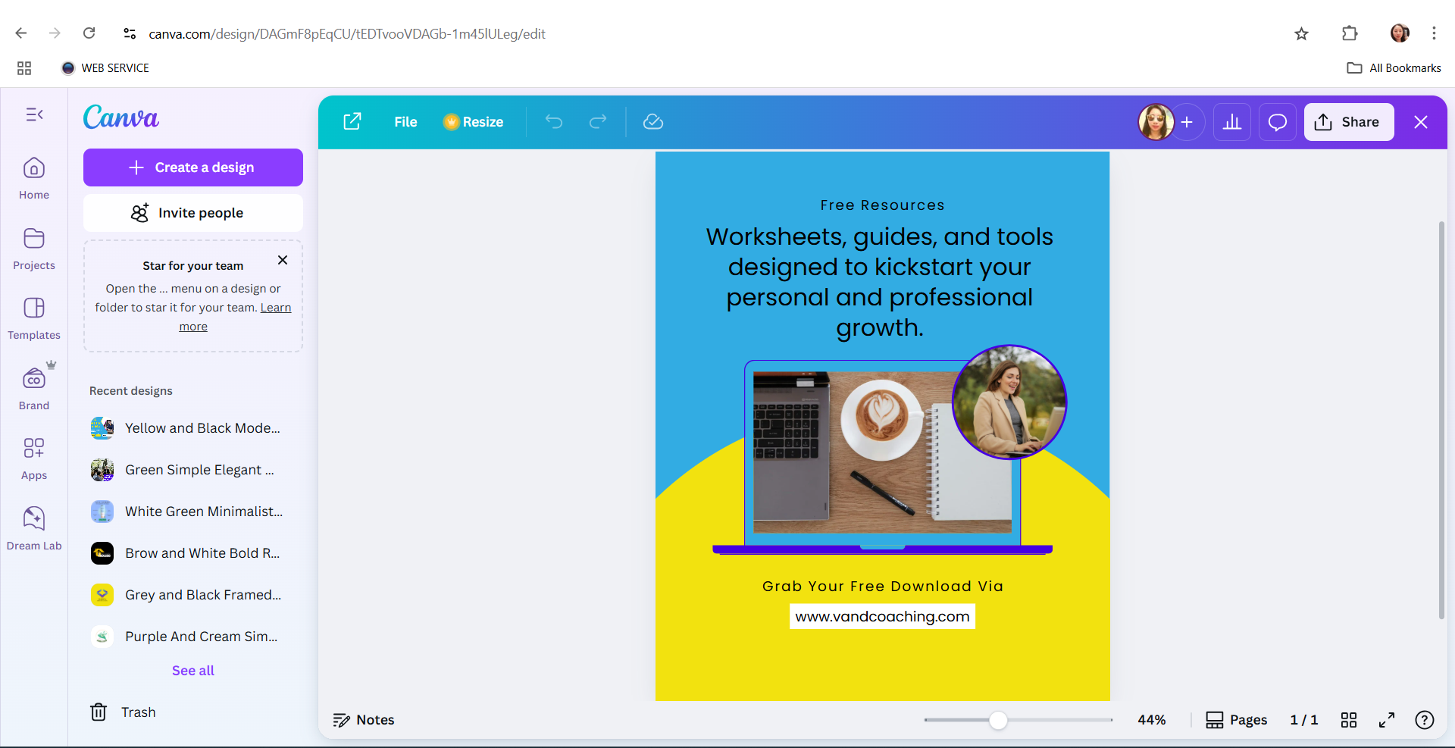Viewport: 1455px width, 748px height.
Task: Click the 1 / 1 page counter
Action: click(x=1304, y=720)
